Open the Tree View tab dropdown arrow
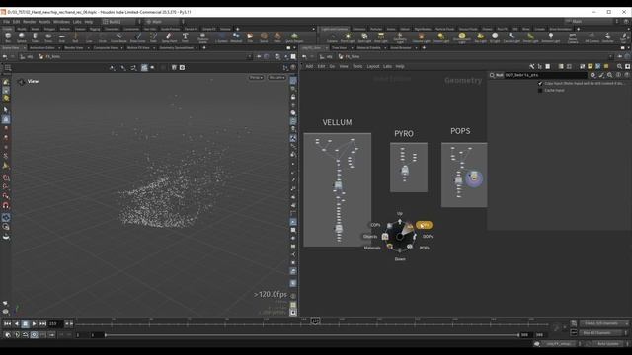The image size is (632, 355). (352, 48)
